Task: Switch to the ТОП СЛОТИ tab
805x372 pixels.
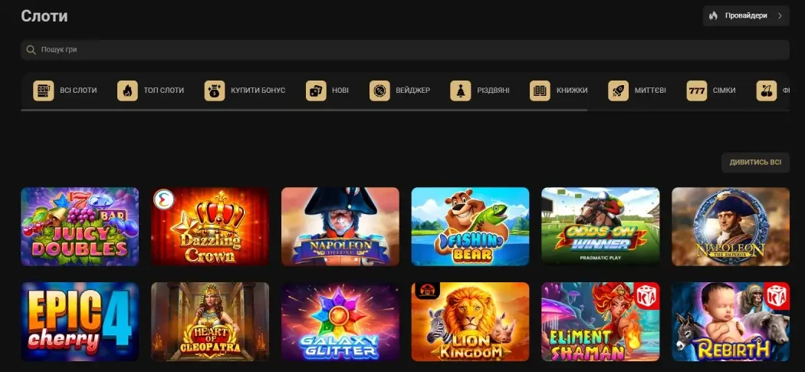Action: [150, 91]
